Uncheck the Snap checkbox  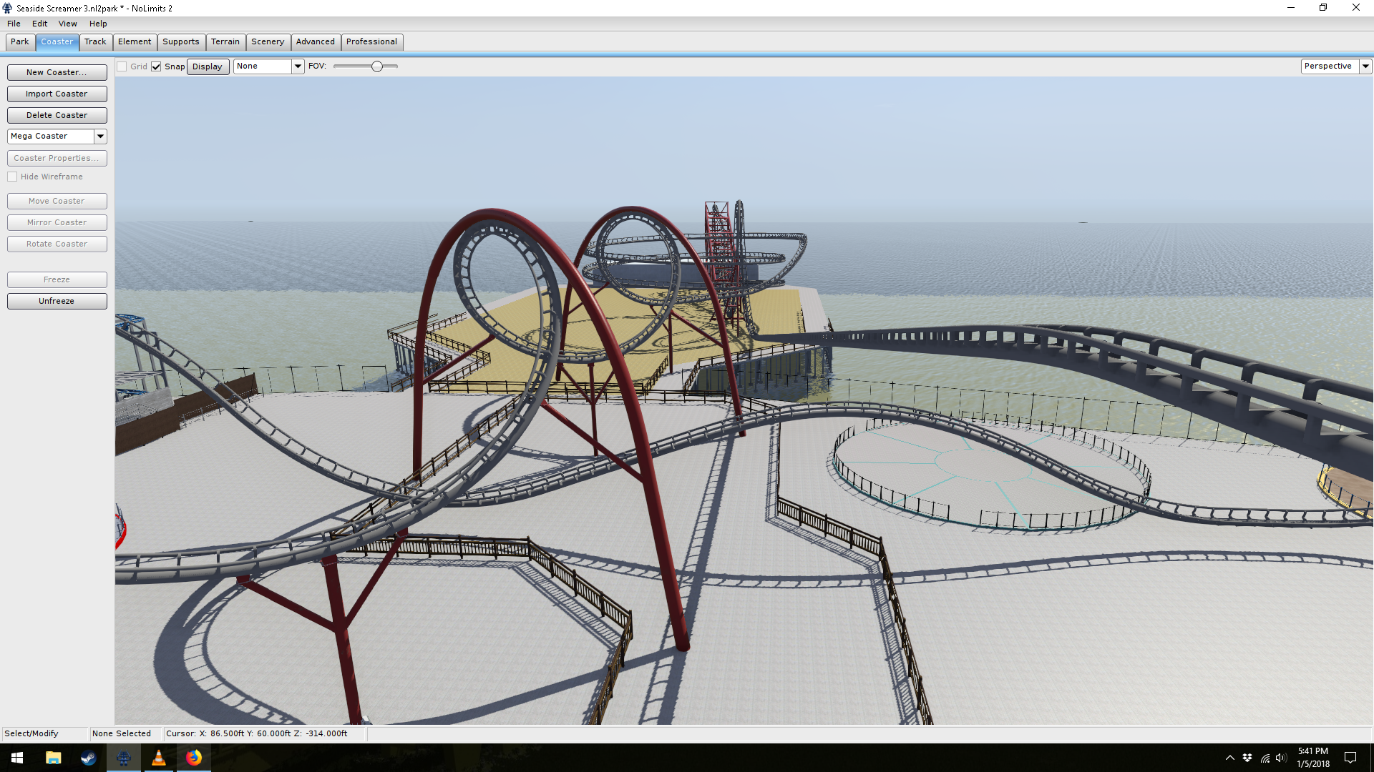point(156,66)
